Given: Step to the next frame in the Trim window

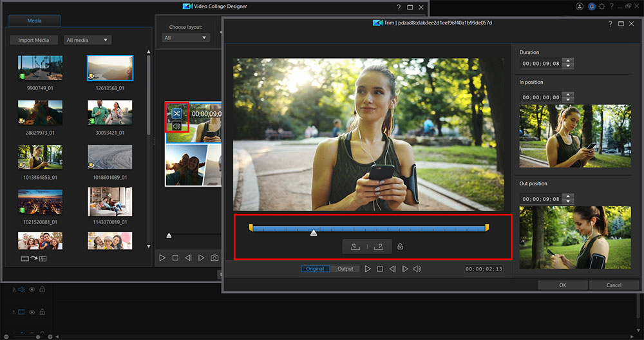Looking at the screenshot, I should pyautogui.click(x=404, y=269).
